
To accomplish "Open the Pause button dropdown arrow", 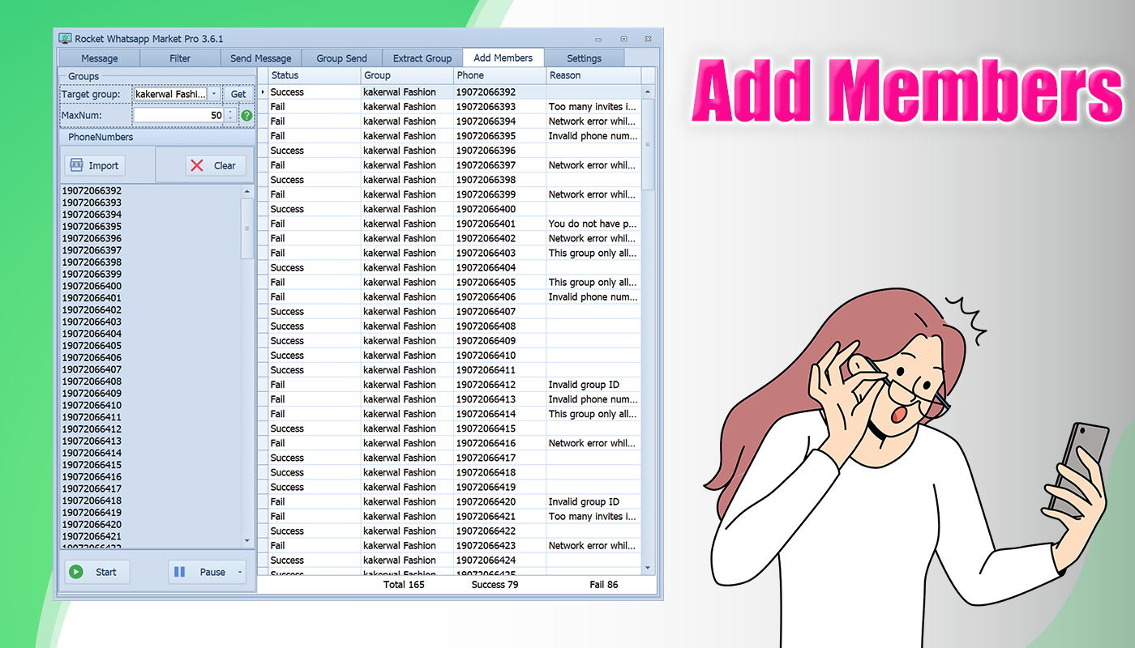I will point(240,572).
